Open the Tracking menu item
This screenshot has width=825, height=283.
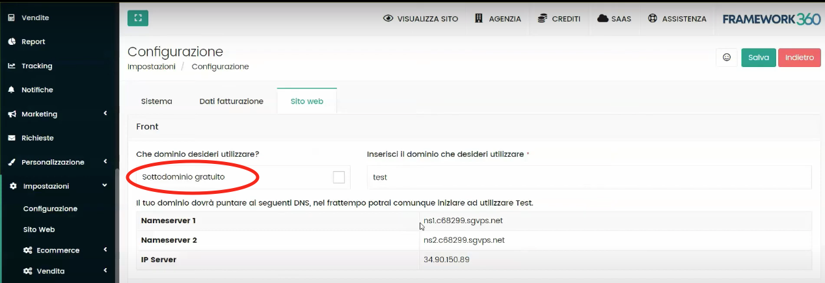click(36, 66)
